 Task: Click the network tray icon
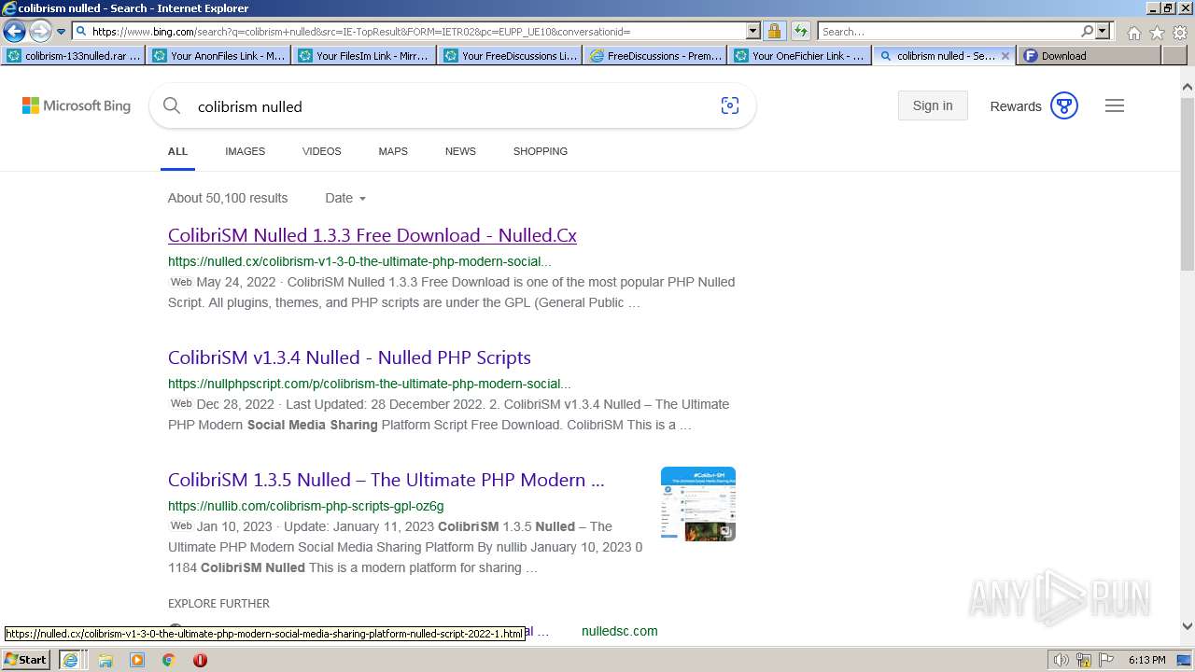(x=1084, y=660)
